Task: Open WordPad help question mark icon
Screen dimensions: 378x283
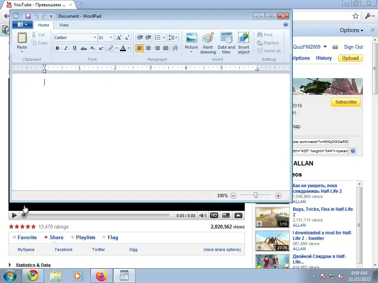Action: tap(286, 25)
